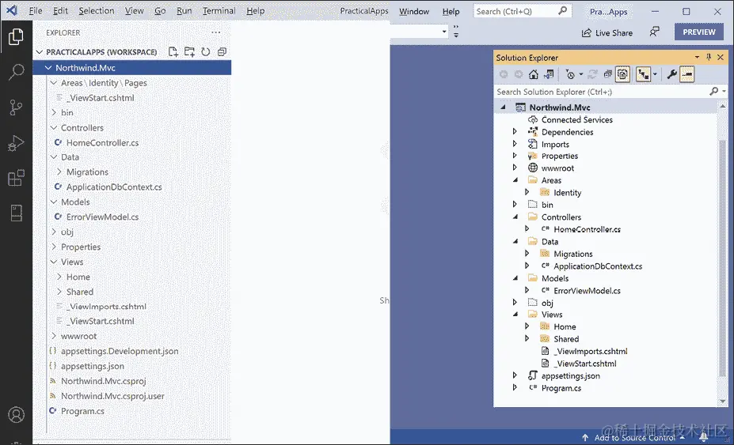Click Connected Services in Solution Explorer
The height and width of the screenshot is (445, 734).
pos(576,119)
